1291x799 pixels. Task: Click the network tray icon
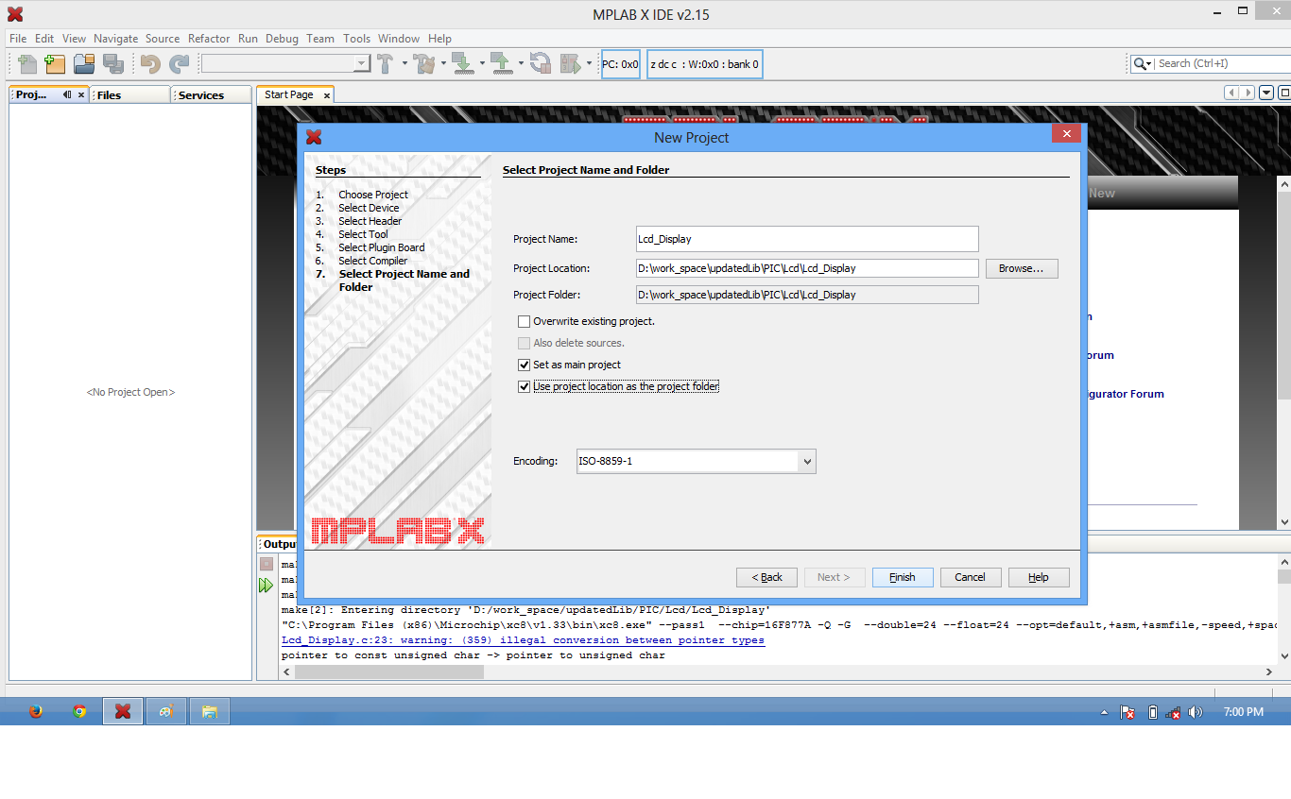[x=1174, y=712]
